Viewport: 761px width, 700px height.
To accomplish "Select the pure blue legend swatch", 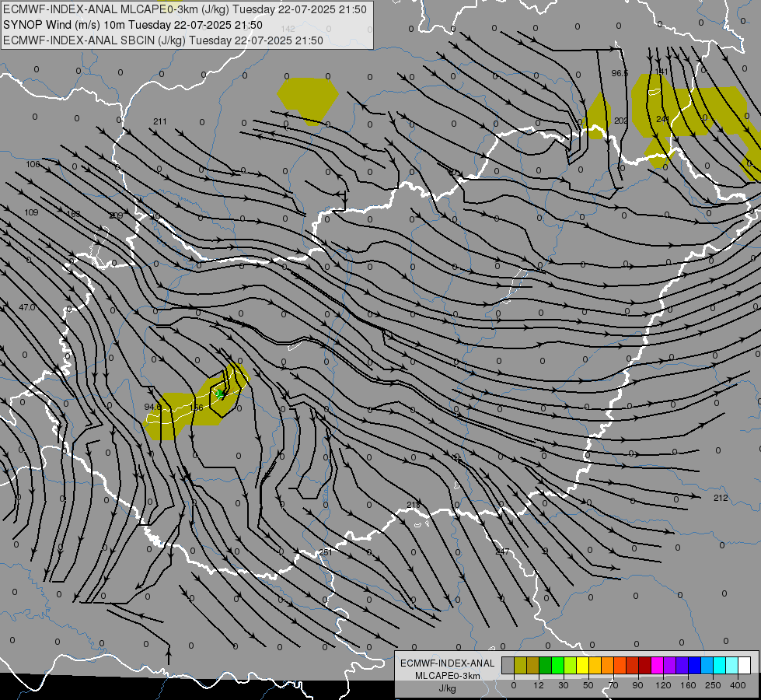I will (695, 665).
